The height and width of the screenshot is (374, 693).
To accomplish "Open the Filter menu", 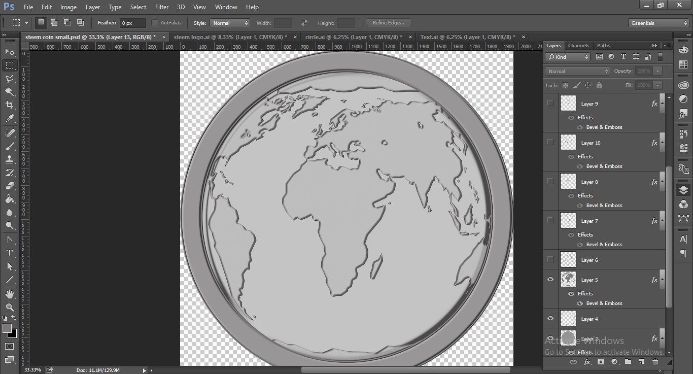I will [x=162, y=7].
